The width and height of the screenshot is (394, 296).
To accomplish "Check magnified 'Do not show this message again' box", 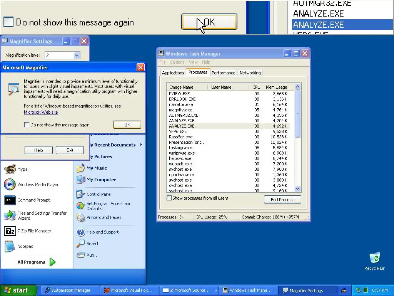I will 8,22.
